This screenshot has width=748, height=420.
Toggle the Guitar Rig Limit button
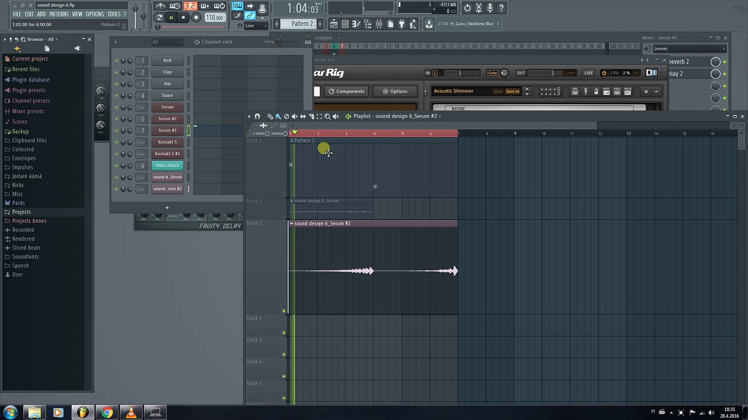tap(570, 73)
